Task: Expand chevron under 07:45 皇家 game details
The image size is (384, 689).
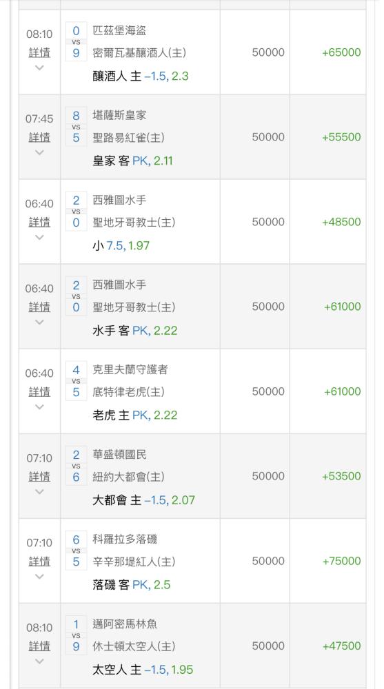Action: pos(39,152)
